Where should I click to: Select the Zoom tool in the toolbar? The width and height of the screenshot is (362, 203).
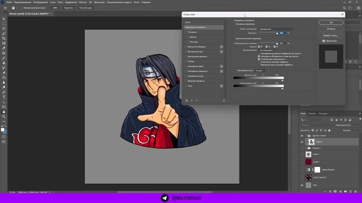[x=4, y=117]
